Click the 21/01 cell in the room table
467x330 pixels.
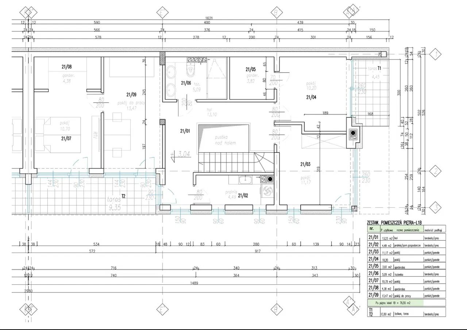tap(374, 237)
